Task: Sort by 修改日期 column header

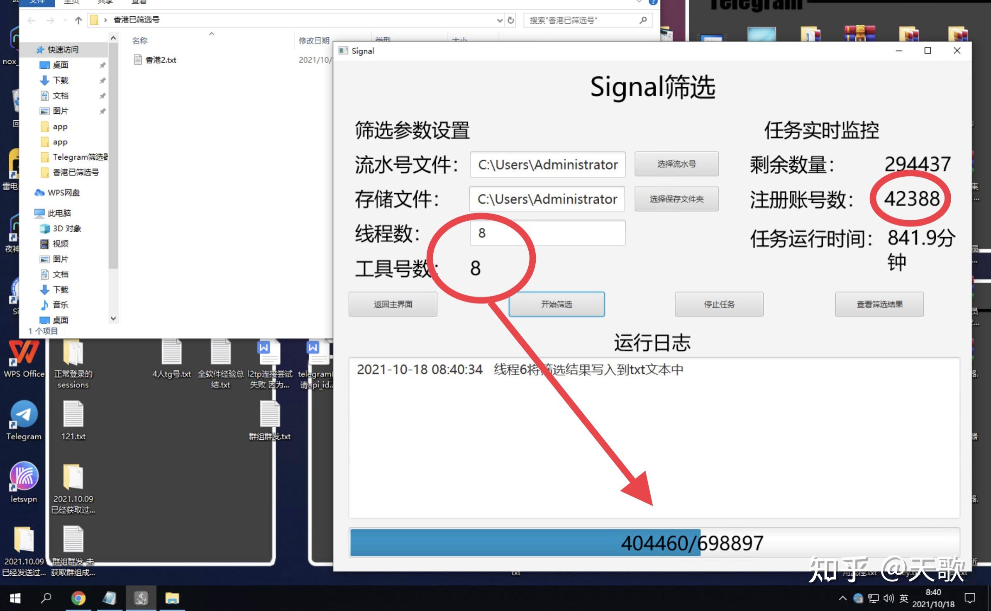Action: 314,41
